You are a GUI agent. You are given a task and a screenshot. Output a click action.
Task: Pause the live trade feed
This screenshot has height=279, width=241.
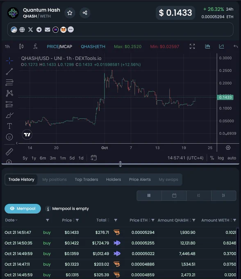coord(149,196)
